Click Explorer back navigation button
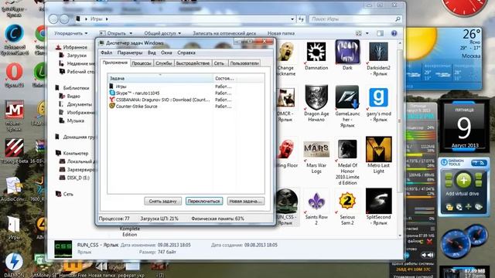 tap(53, 19)
